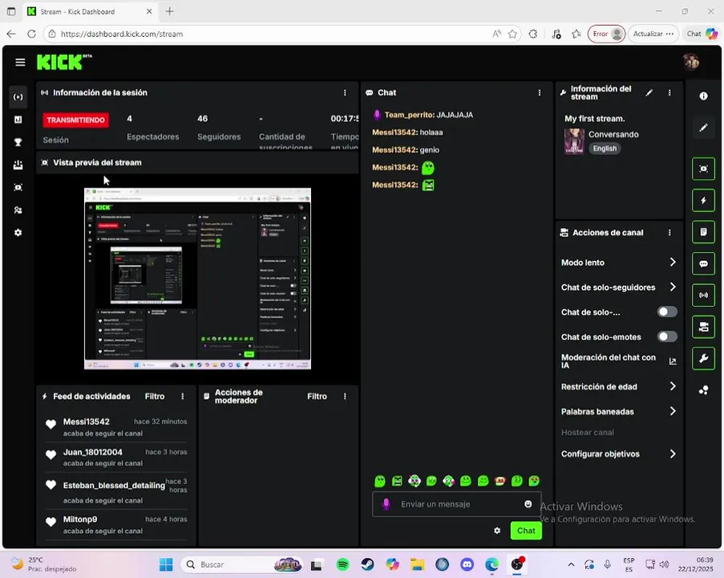Open a new browser tab
This screenshot has width=724, height=578.
tap(169, 11)
